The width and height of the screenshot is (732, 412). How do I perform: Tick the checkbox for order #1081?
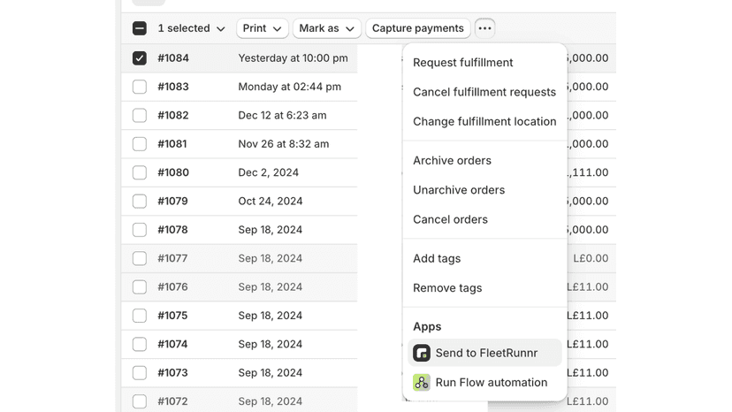click(x=139, y=144)
